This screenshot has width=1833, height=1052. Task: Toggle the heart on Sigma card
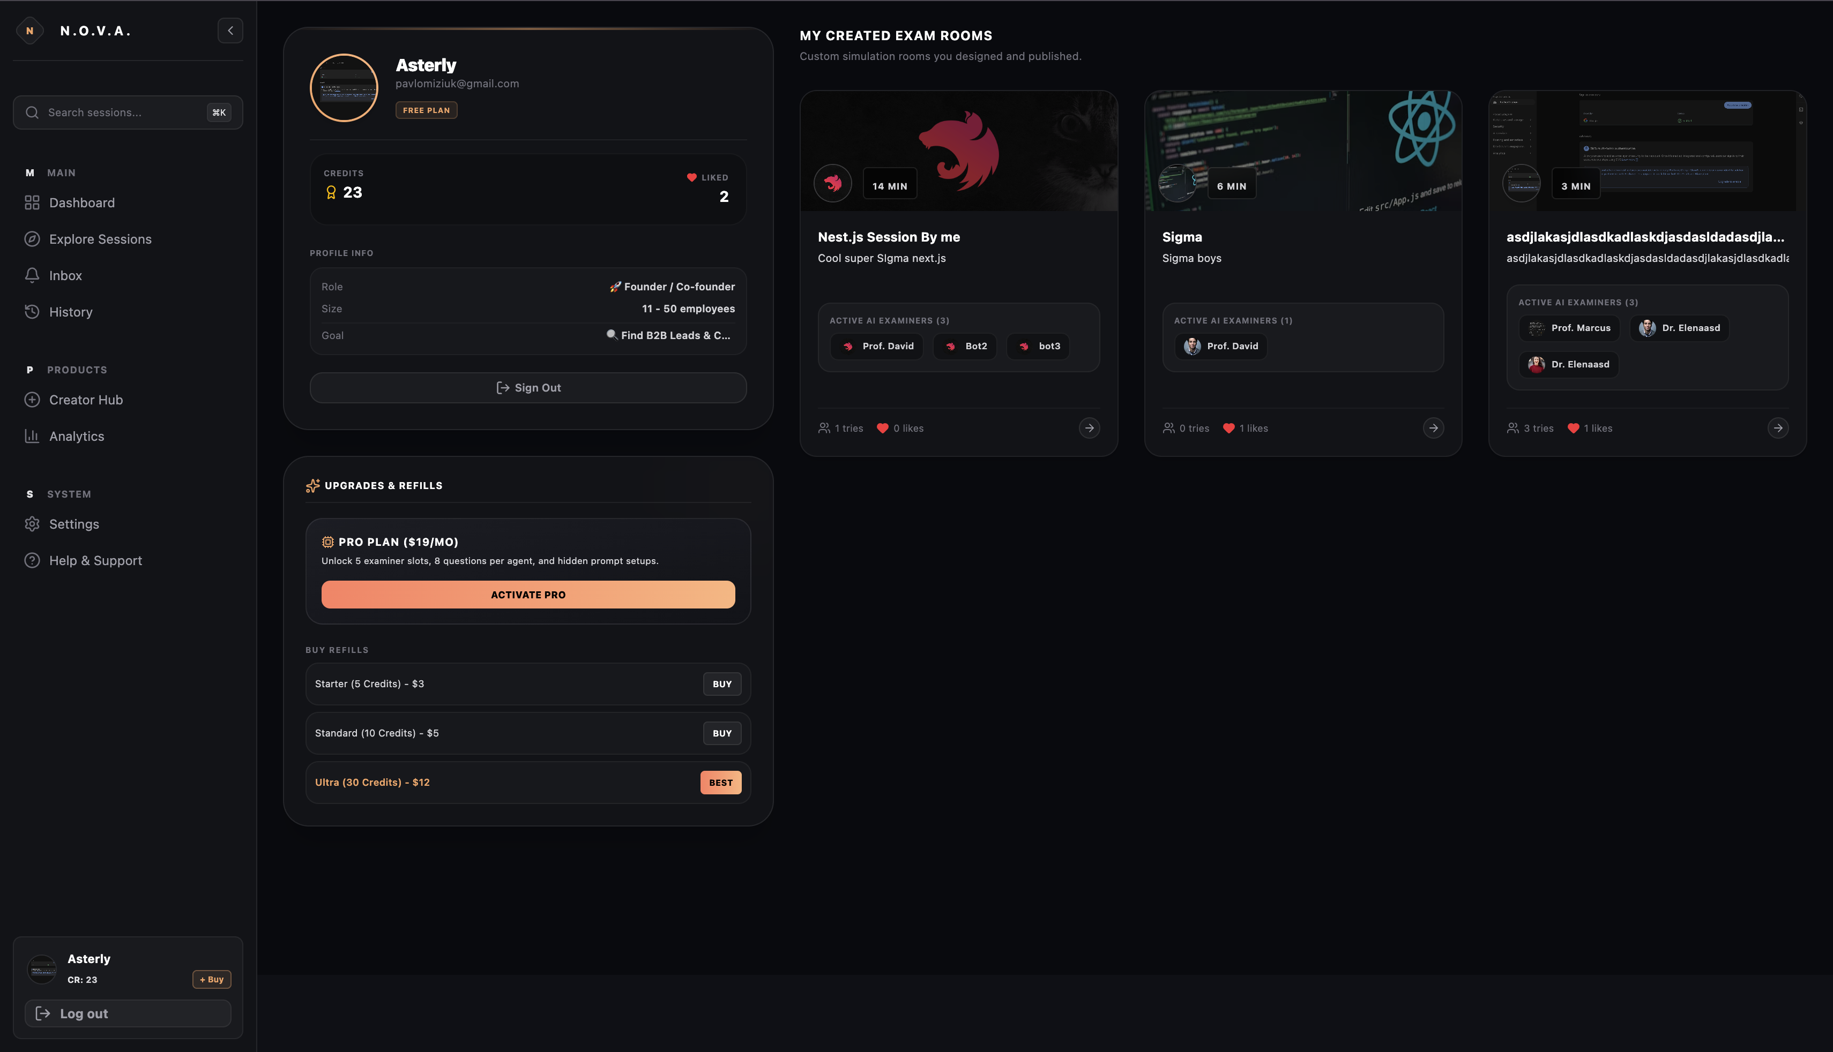click(1229, 429)
